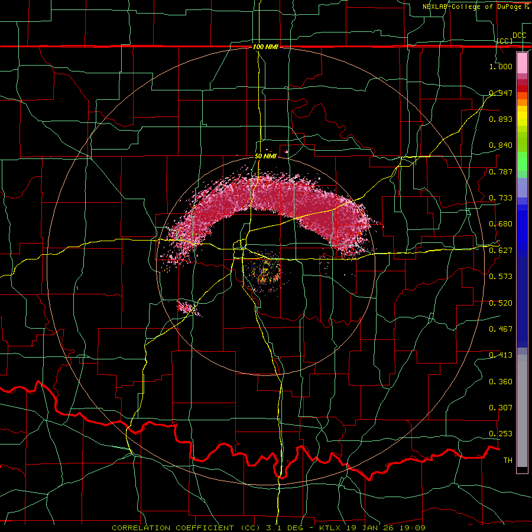This screenshot has width=532, height=532.
Task: Select the 0.733 scale value
Action: coord(501,198)
